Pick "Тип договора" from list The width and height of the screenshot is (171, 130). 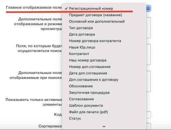pyautogui.click(x=104, y=28)
